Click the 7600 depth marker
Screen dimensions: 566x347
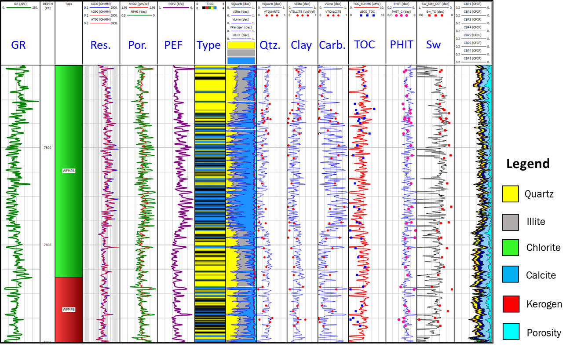coord(47,148)
